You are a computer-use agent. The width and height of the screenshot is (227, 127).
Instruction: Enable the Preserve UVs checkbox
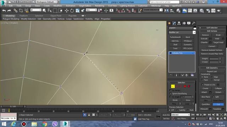pos(203,85)
